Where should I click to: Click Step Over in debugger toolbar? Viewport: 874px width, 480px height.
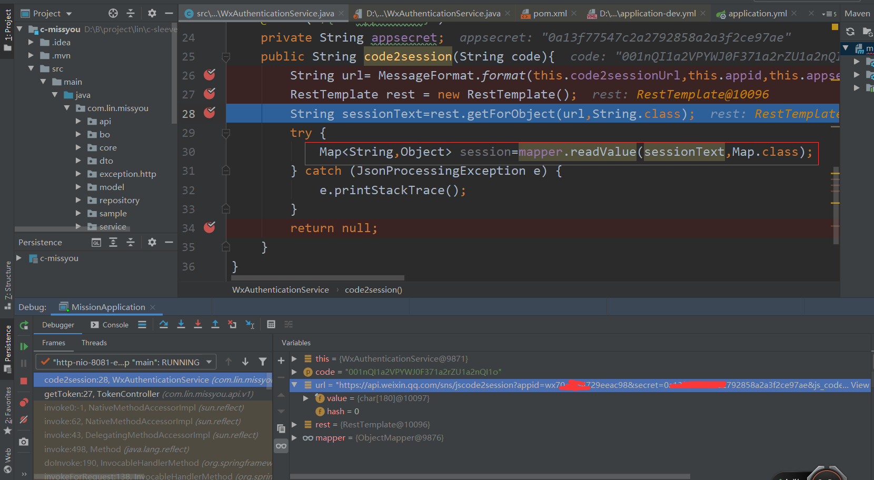point(164,324)
